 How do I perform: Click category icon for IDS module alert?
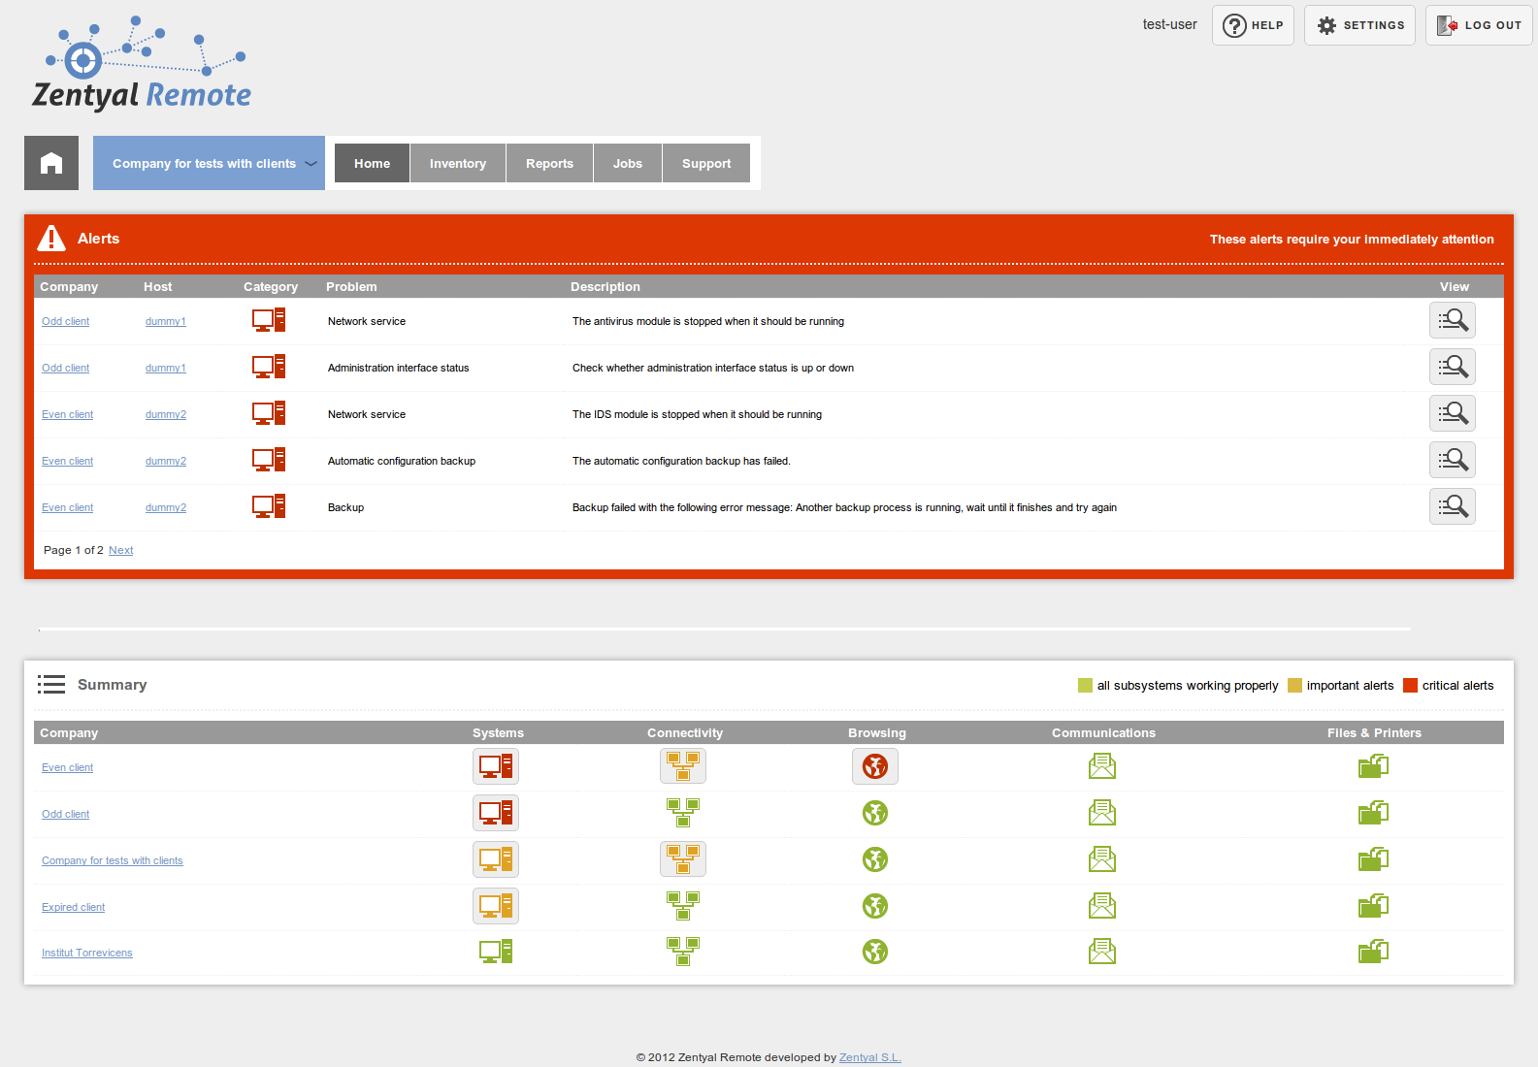pos(269,413)
